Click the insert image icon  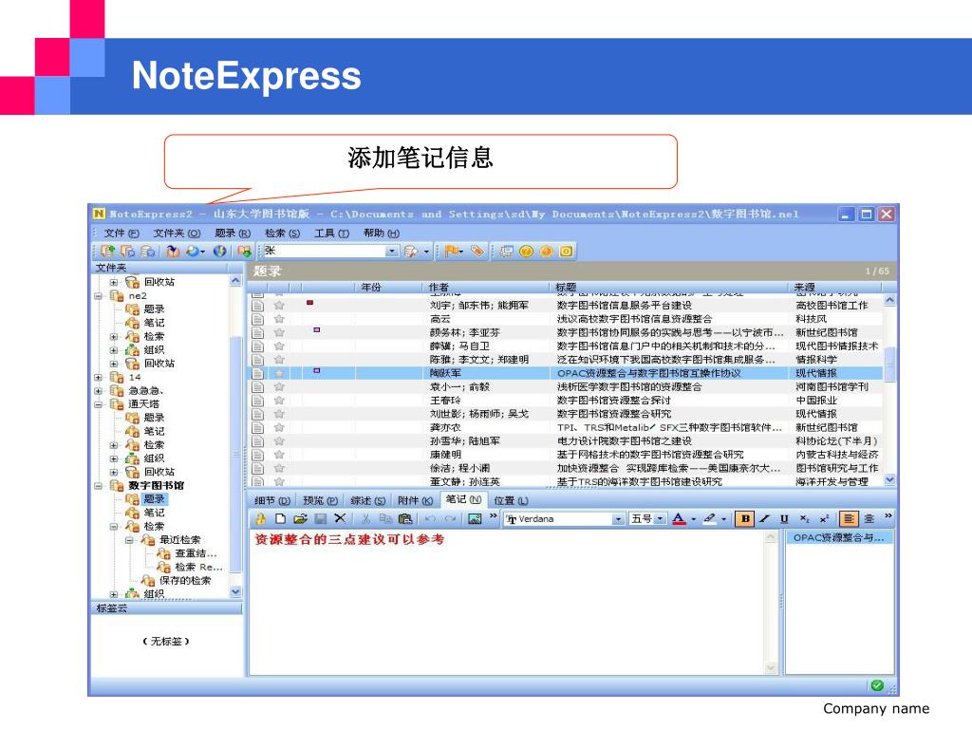475,519
